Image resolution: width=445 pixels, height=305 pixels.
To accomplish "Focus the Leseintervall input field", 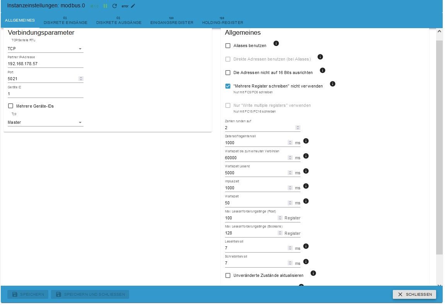I will (256, 248).
